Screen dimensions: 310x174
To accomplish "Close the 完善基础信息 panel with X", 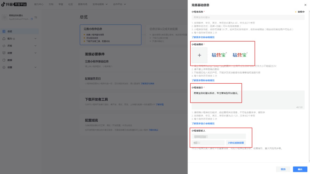I will click(306, 5).
